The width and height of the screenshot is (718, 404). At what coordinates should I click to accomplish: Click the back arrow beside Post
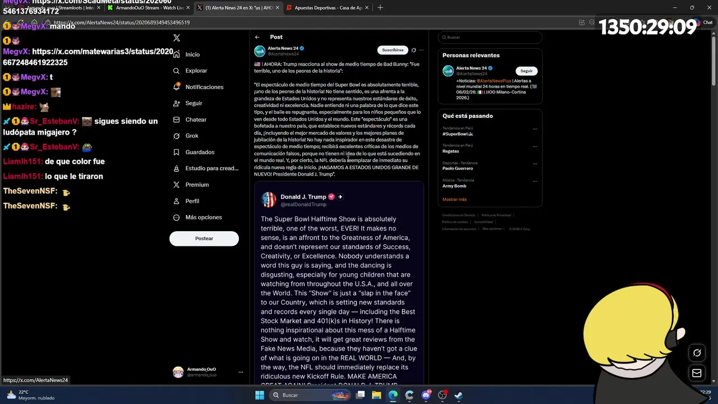pos(257,37)
